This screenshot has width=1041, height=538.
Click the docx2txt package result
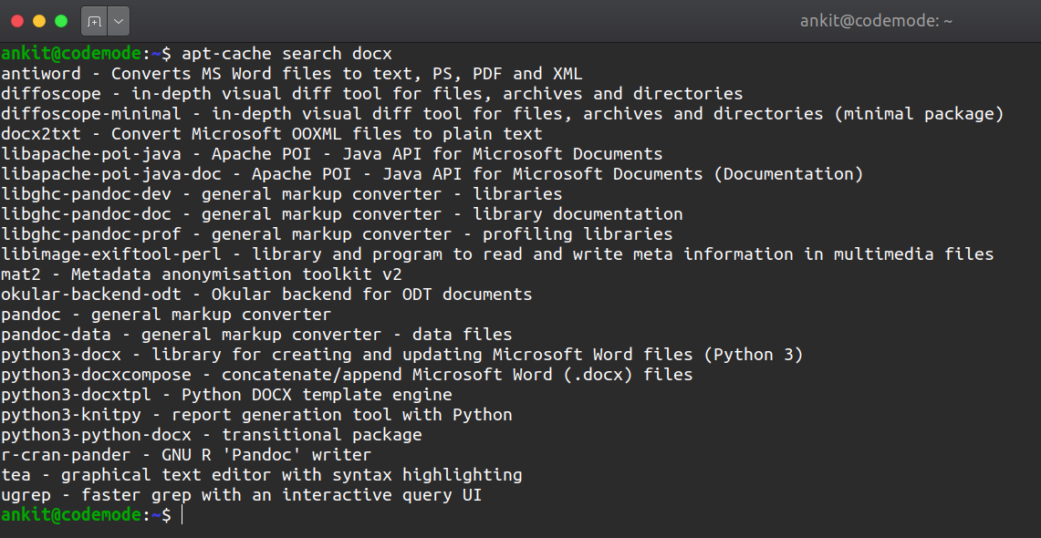pyautogui.click(x=272, y=134)
